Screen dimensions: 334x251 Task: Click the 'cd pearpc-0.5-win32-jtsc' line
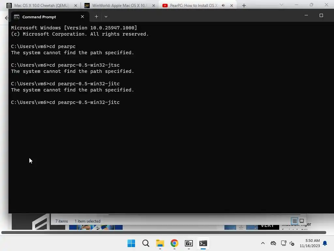(x=65, y=65)
